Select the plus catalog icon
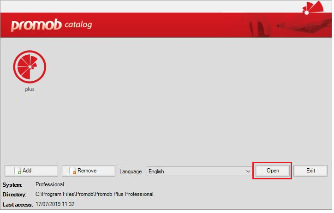The image size is (334, 213). pyautogui.click(x=30, y=67)
